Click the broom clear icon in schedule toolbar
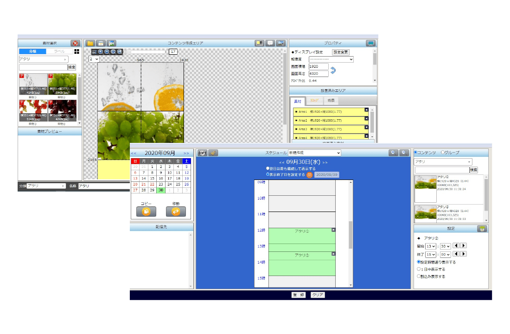Viewport: 510px width, 334px height. click(x=213, y=153)
